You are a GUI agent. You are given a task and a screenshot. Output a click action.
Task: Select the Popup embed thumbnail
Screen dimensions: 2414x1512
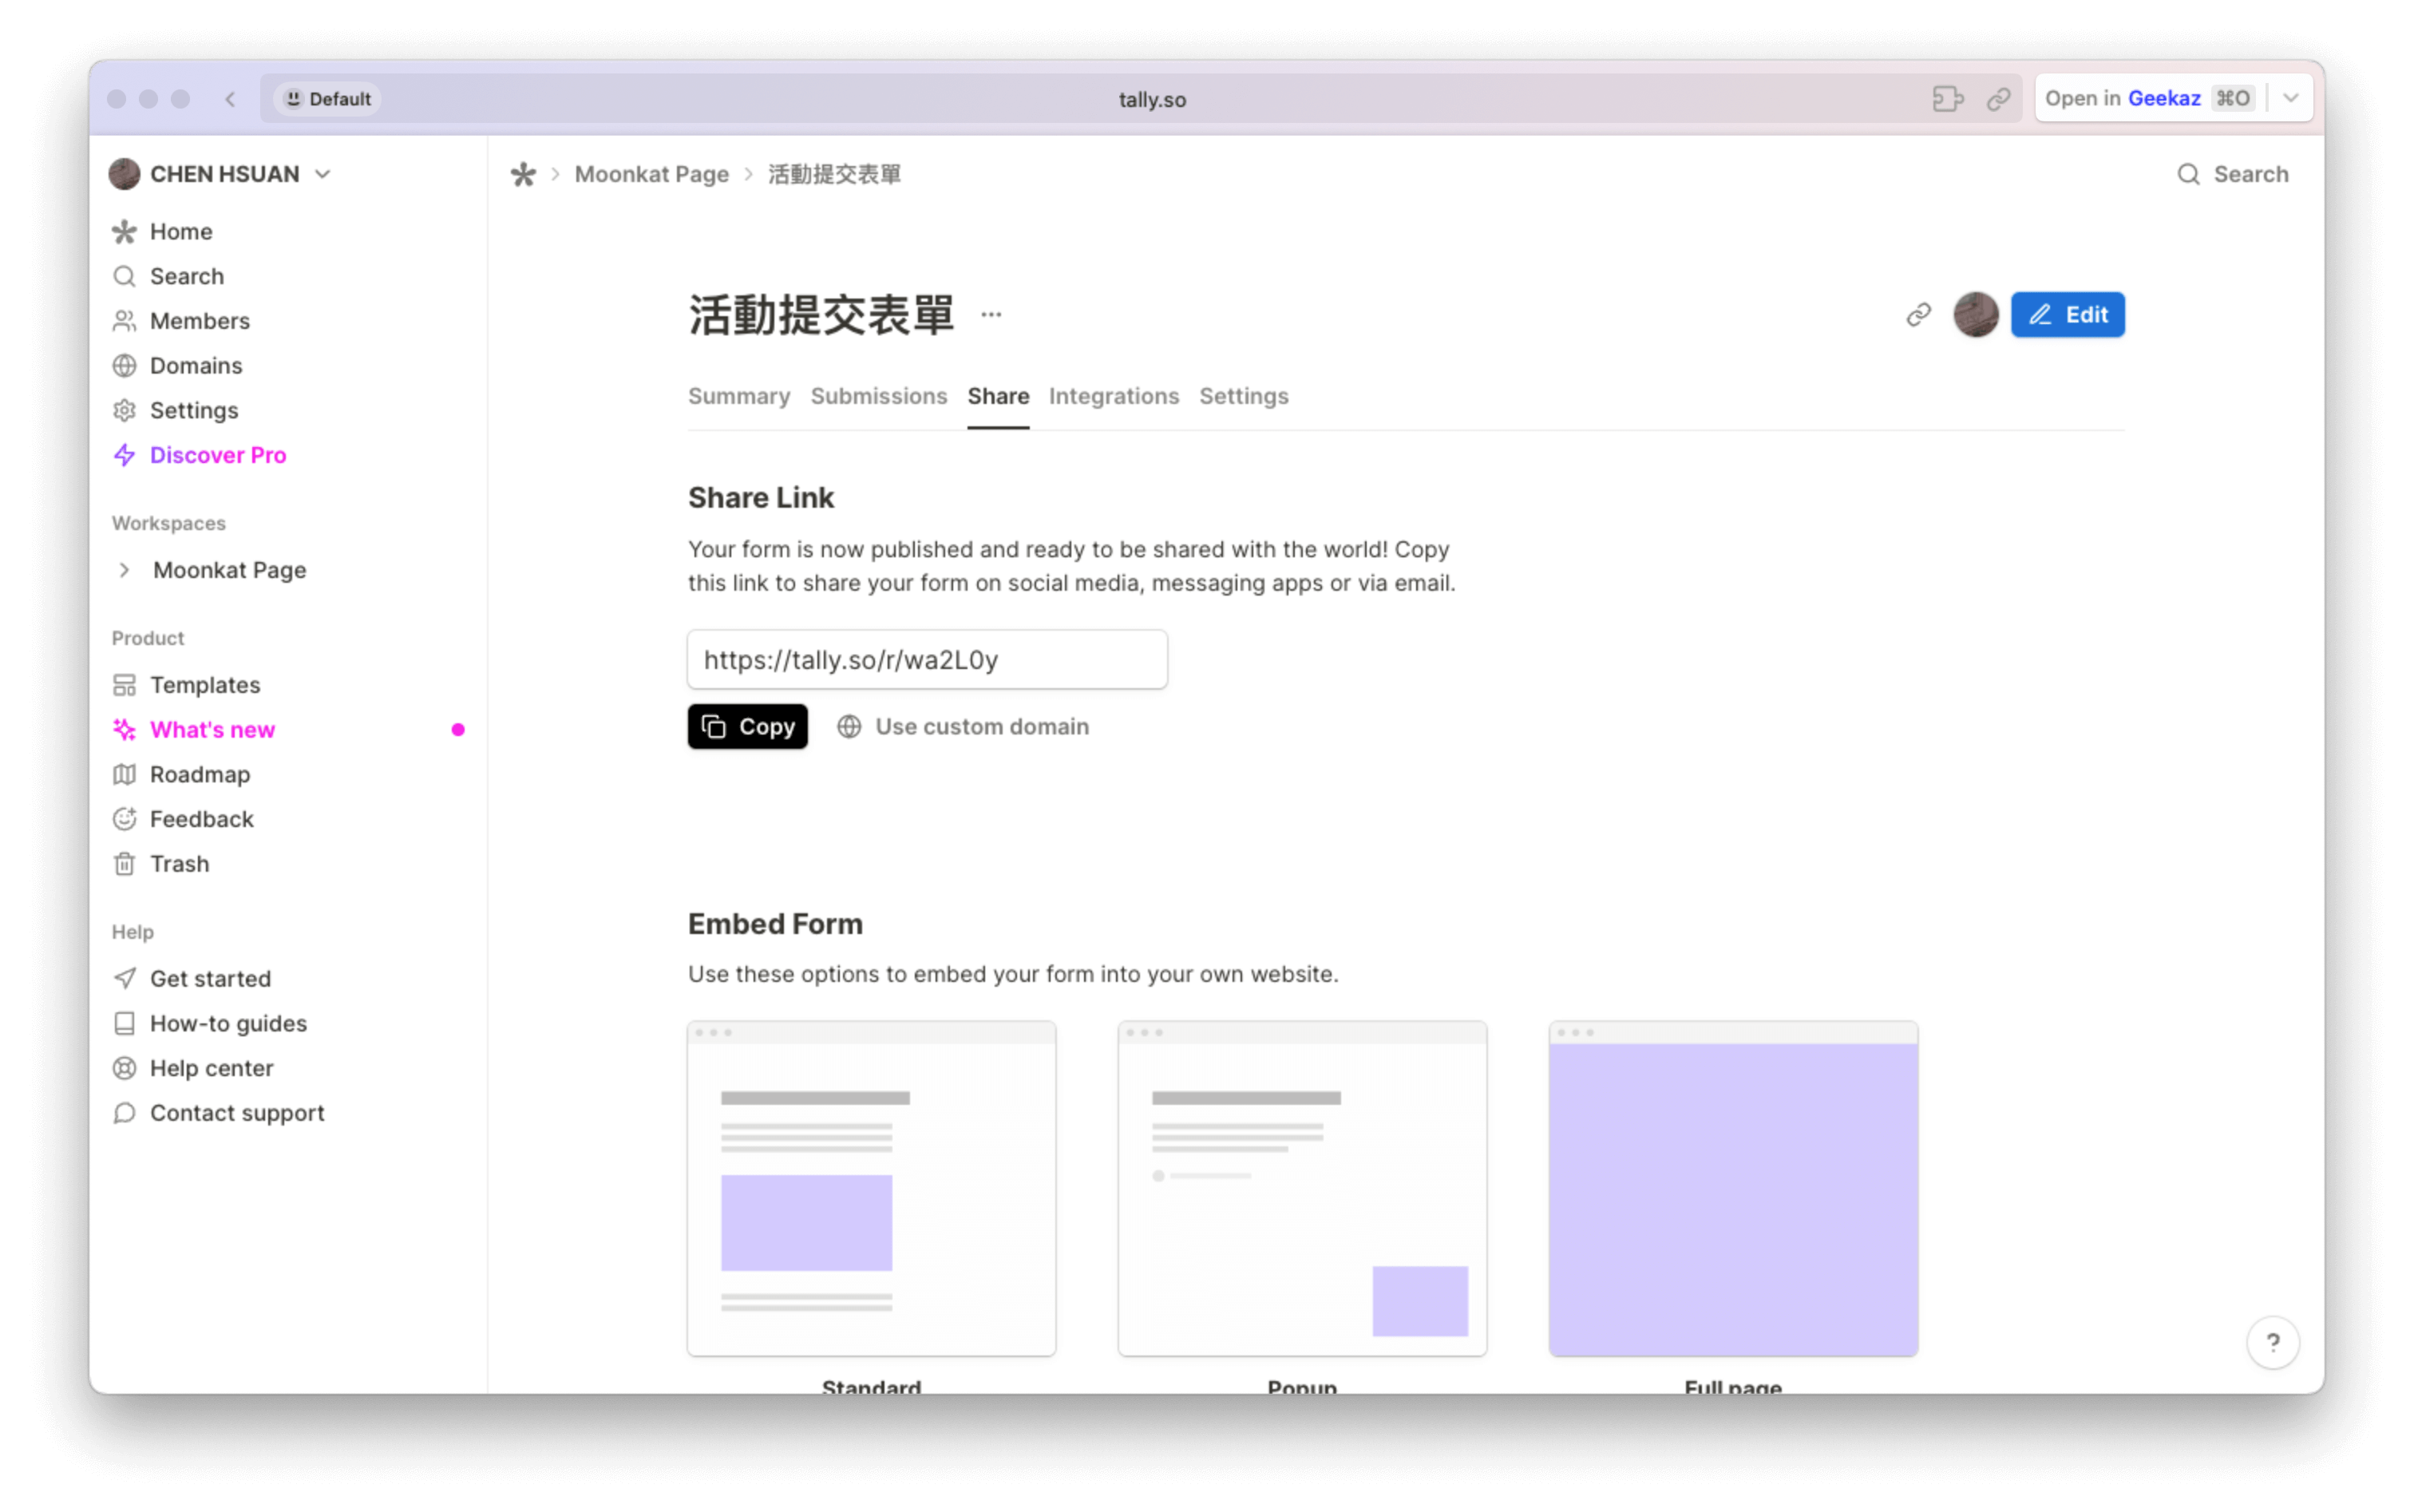tap(1302, 1188)
